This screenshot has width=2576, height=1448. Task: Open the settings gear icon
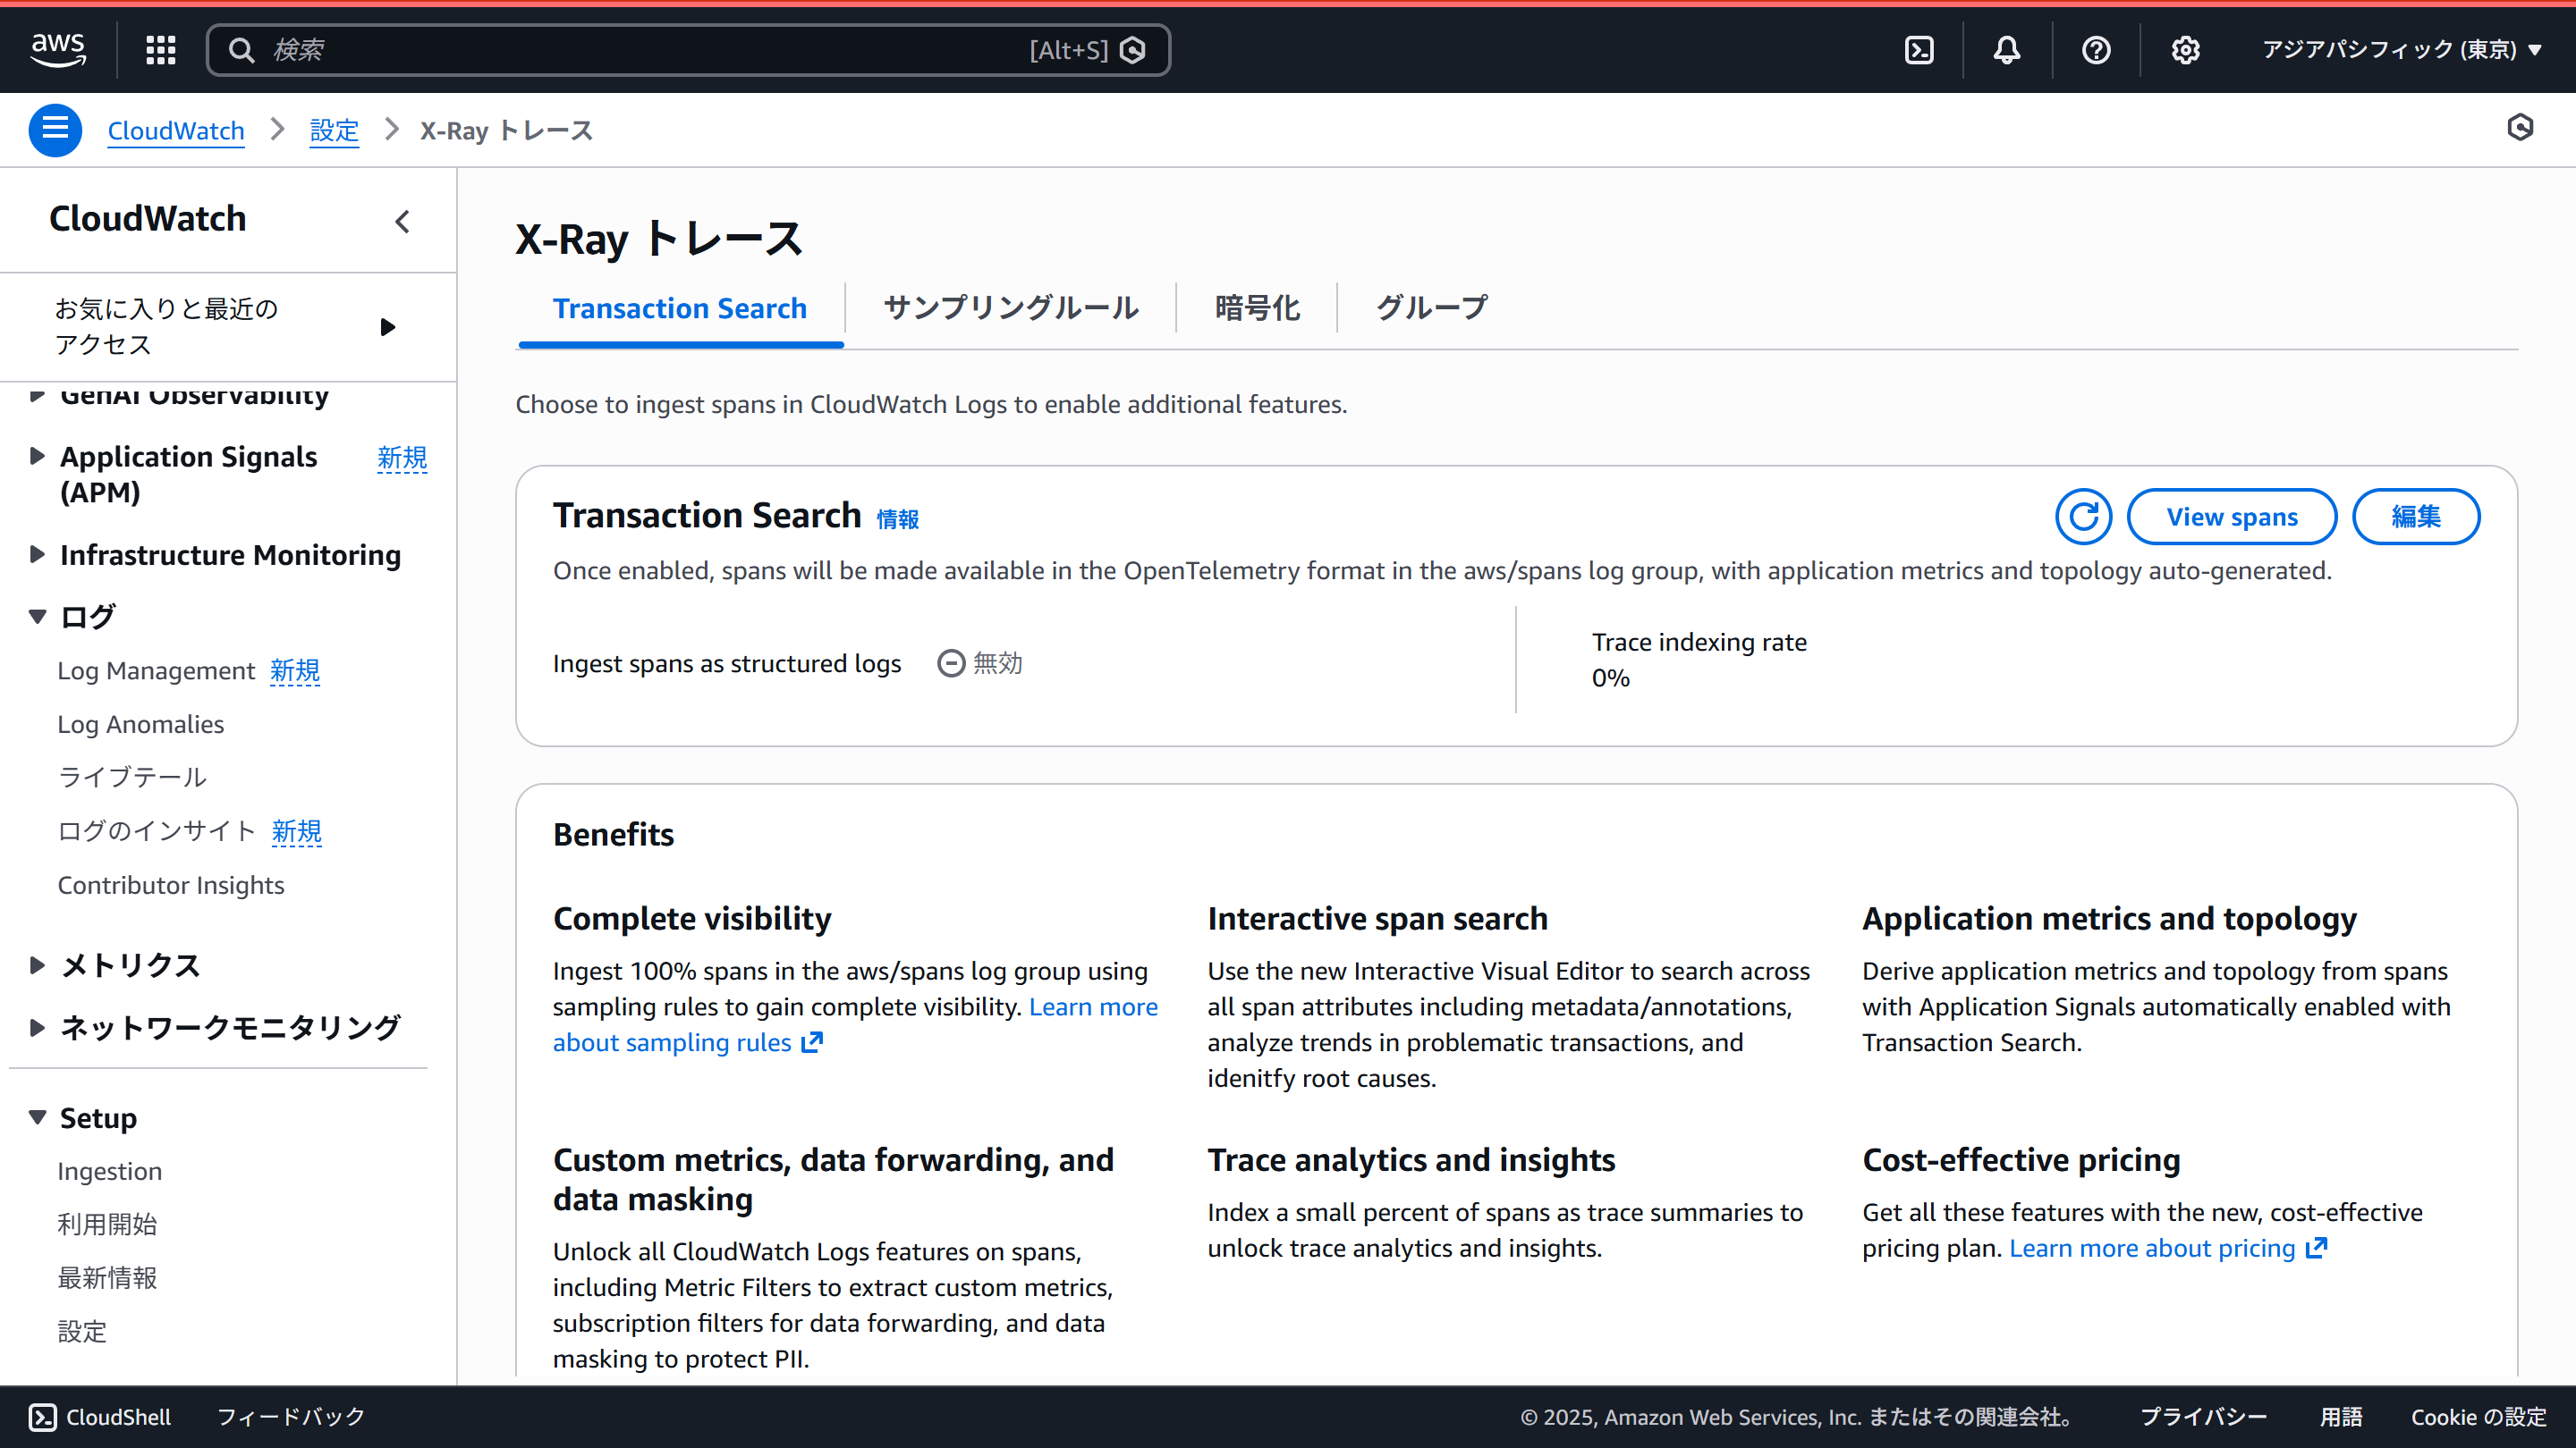point(2185,49)
